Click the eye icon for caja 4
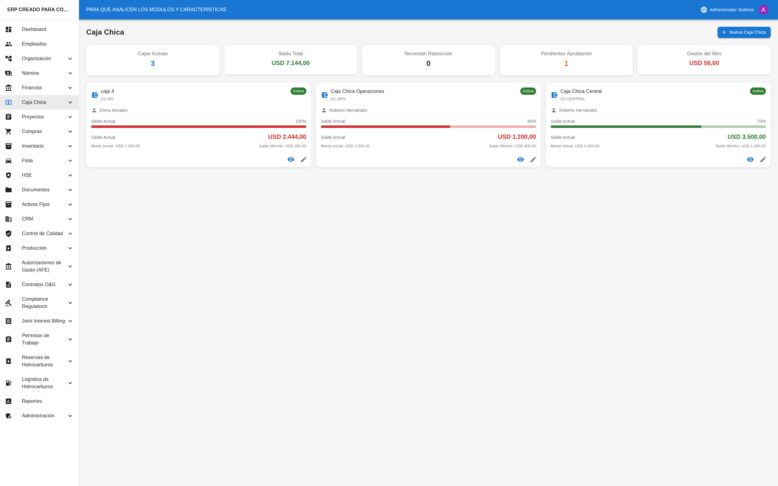778x486 pixels. (x=291, y=159)
